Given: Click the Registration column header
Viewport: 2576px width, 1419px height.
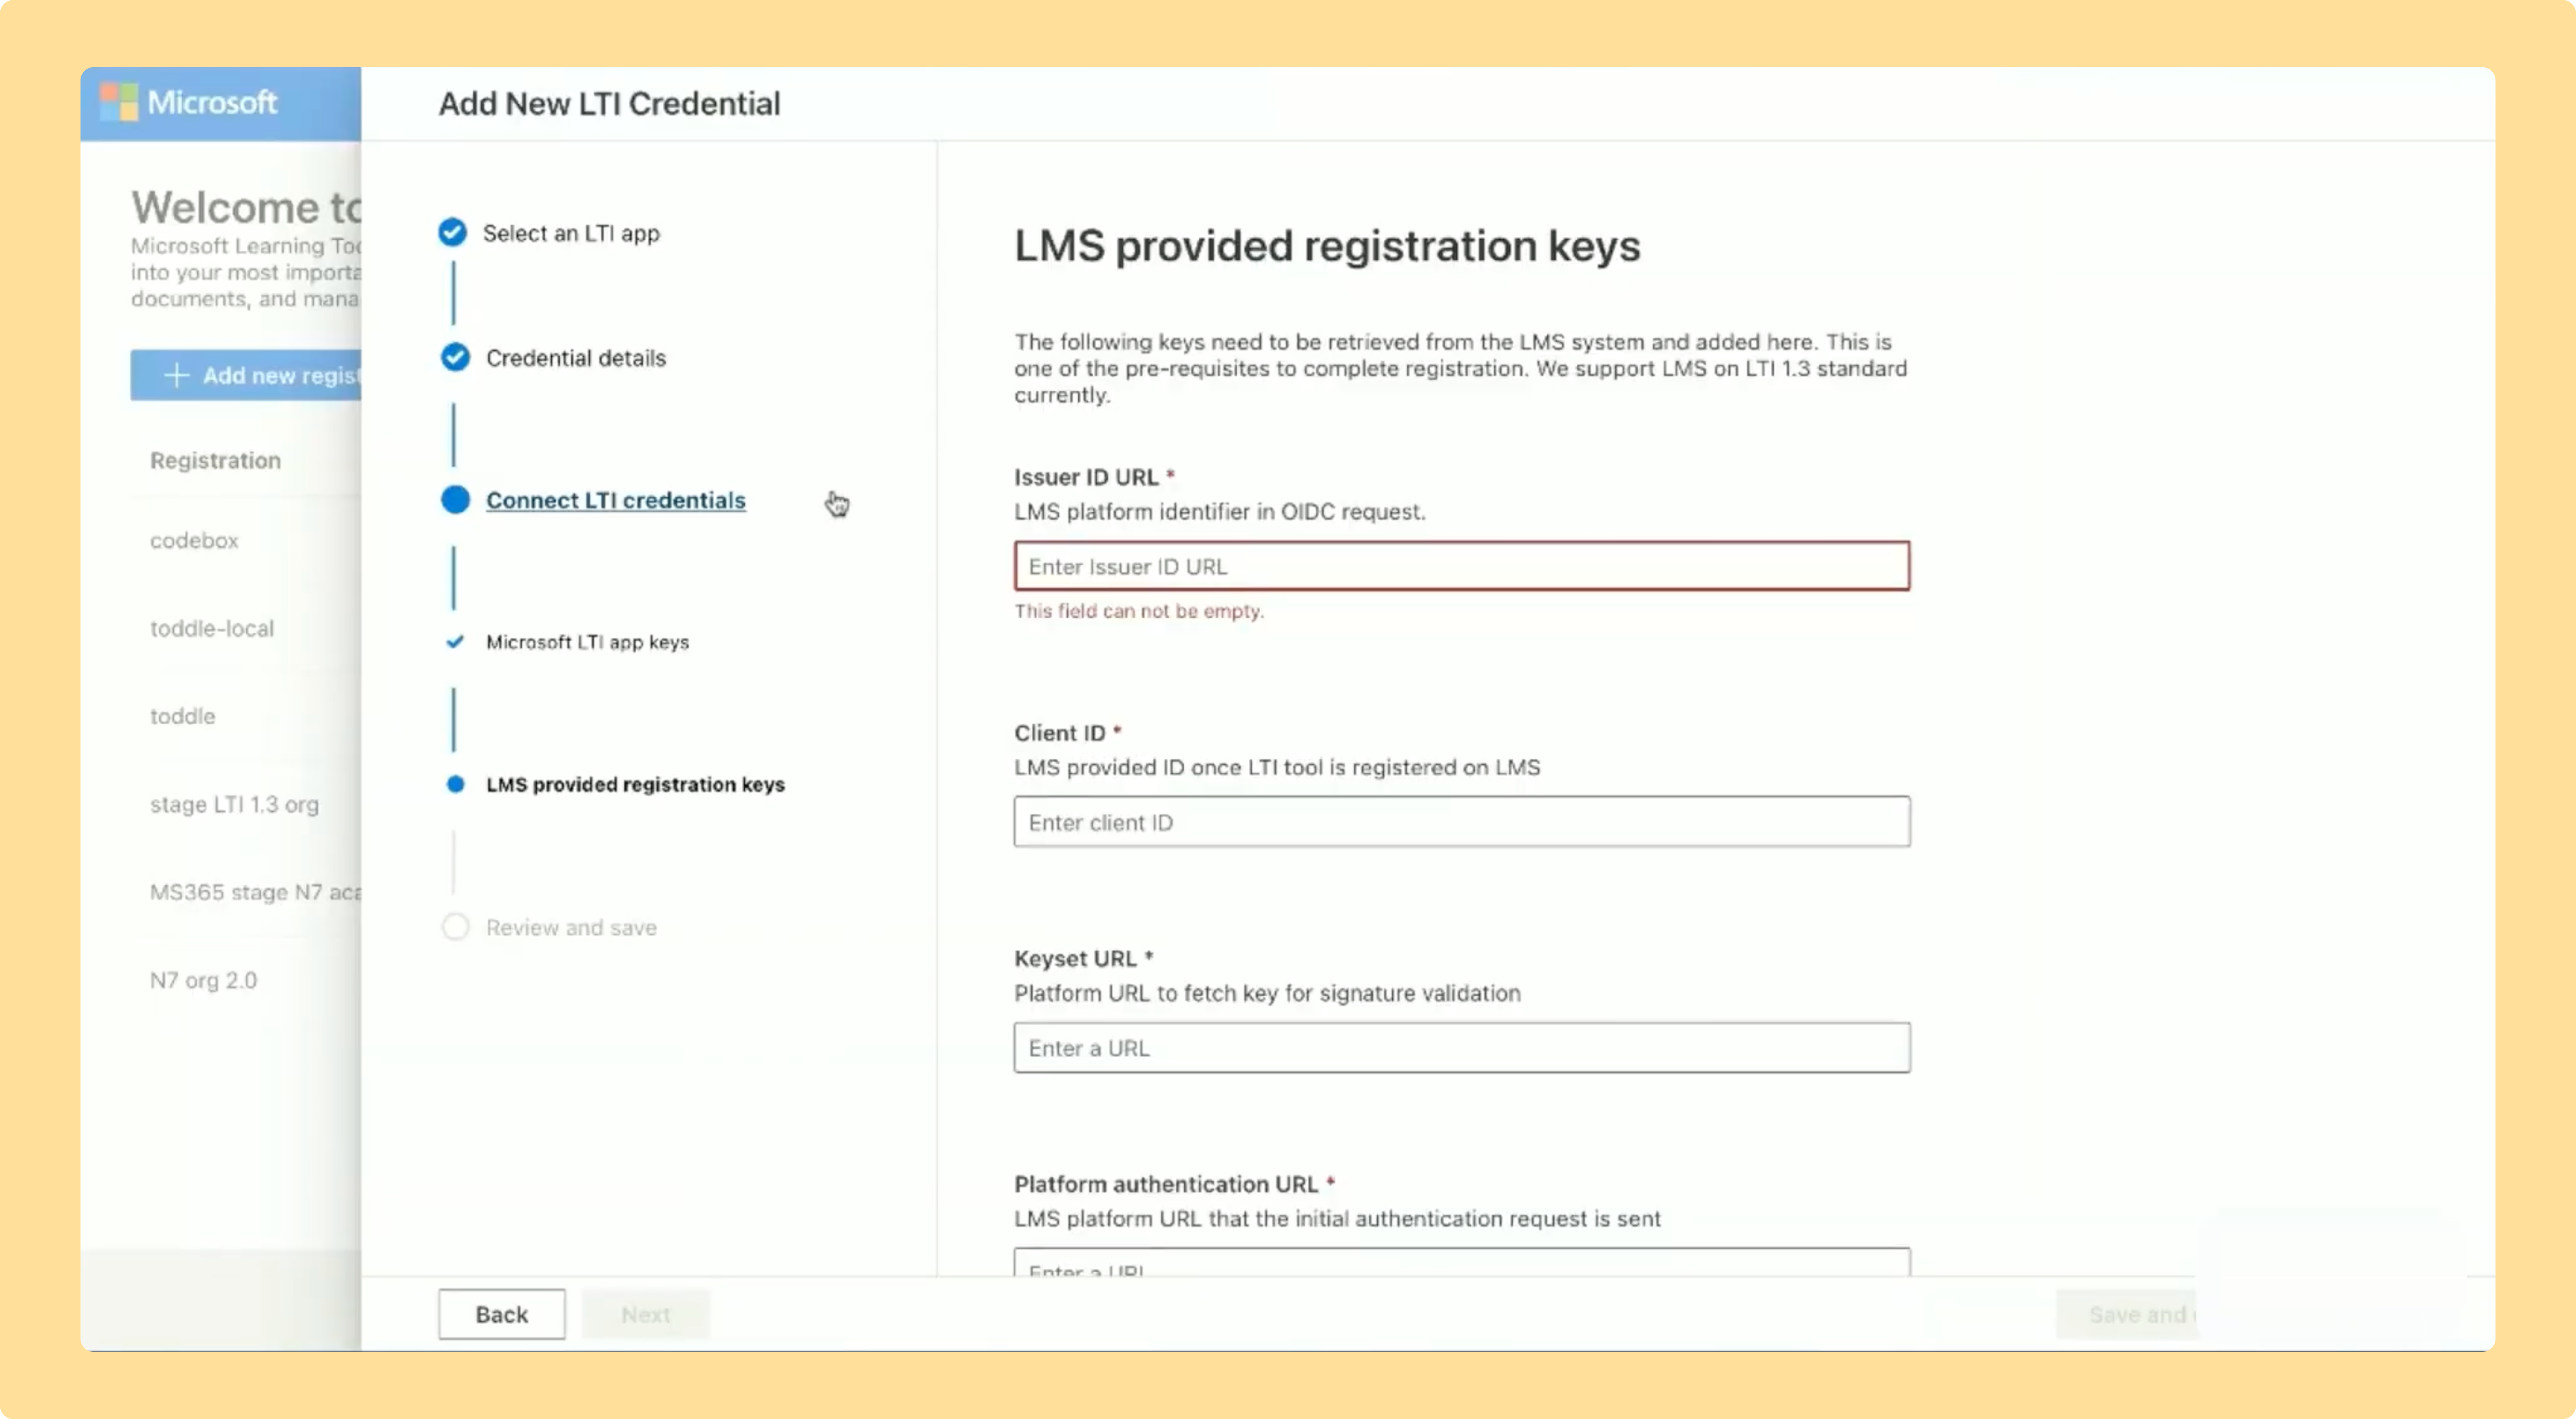Looking at the screenshot, I should tap(215, 460).
